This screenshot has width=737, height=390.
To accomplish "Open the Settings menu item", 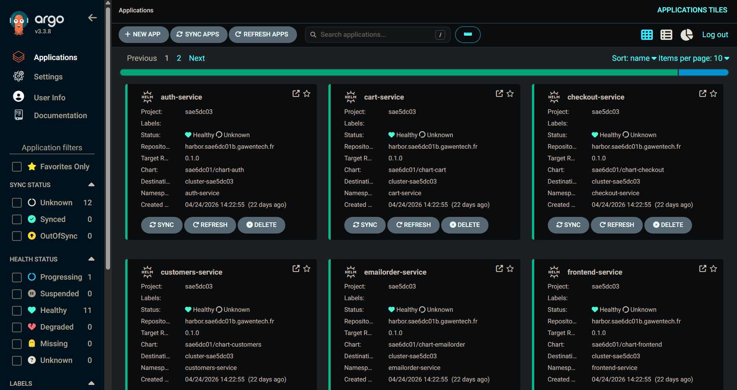I will click(48, 77).
